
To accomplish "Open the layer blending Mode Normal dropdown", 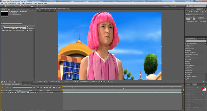I will [x=33, y=92].
